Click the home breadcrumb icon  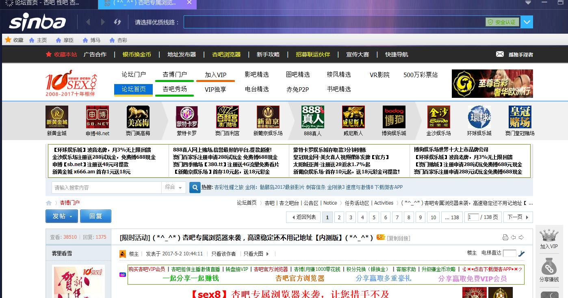click(x=49, y=203)
